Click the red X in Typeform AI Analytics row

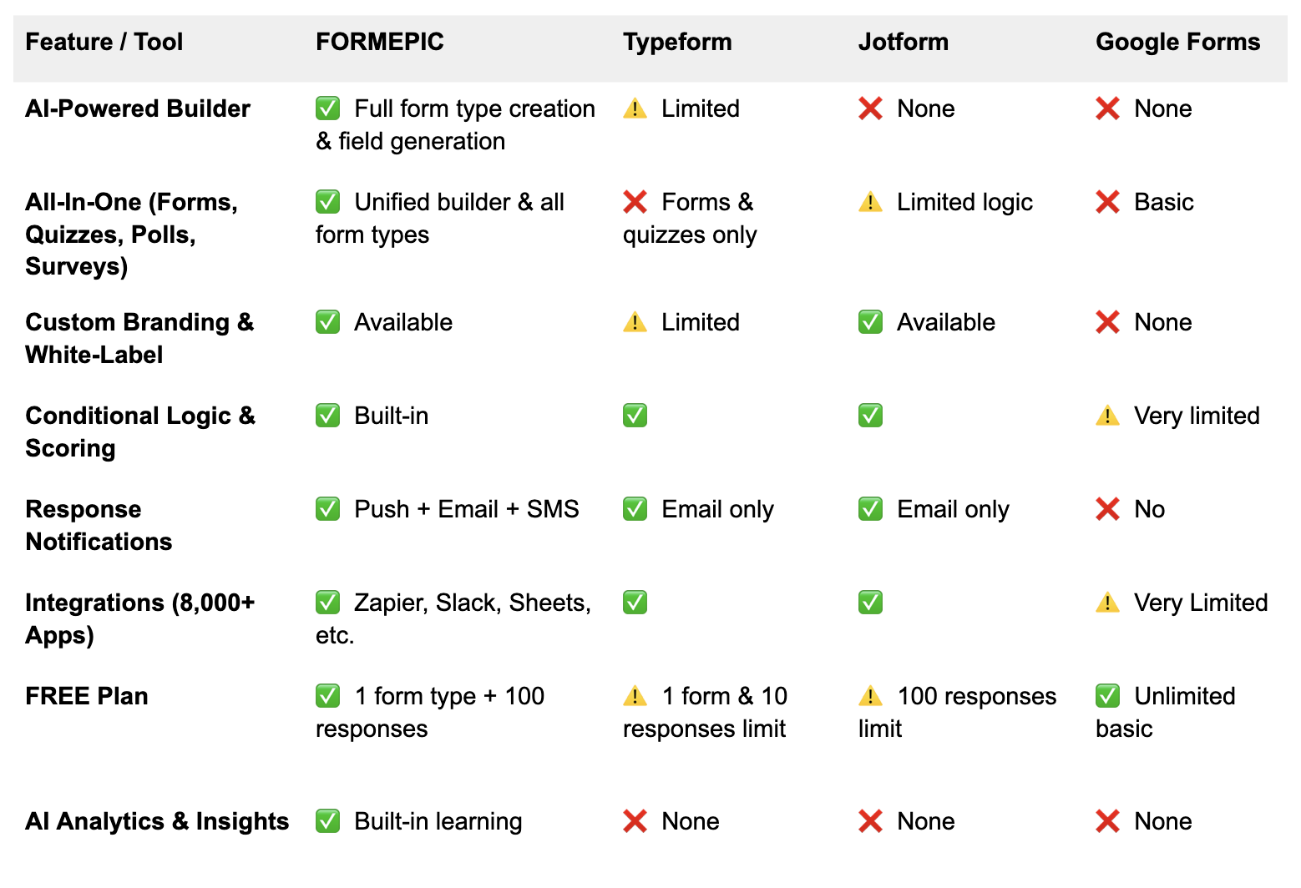(635, 821)
